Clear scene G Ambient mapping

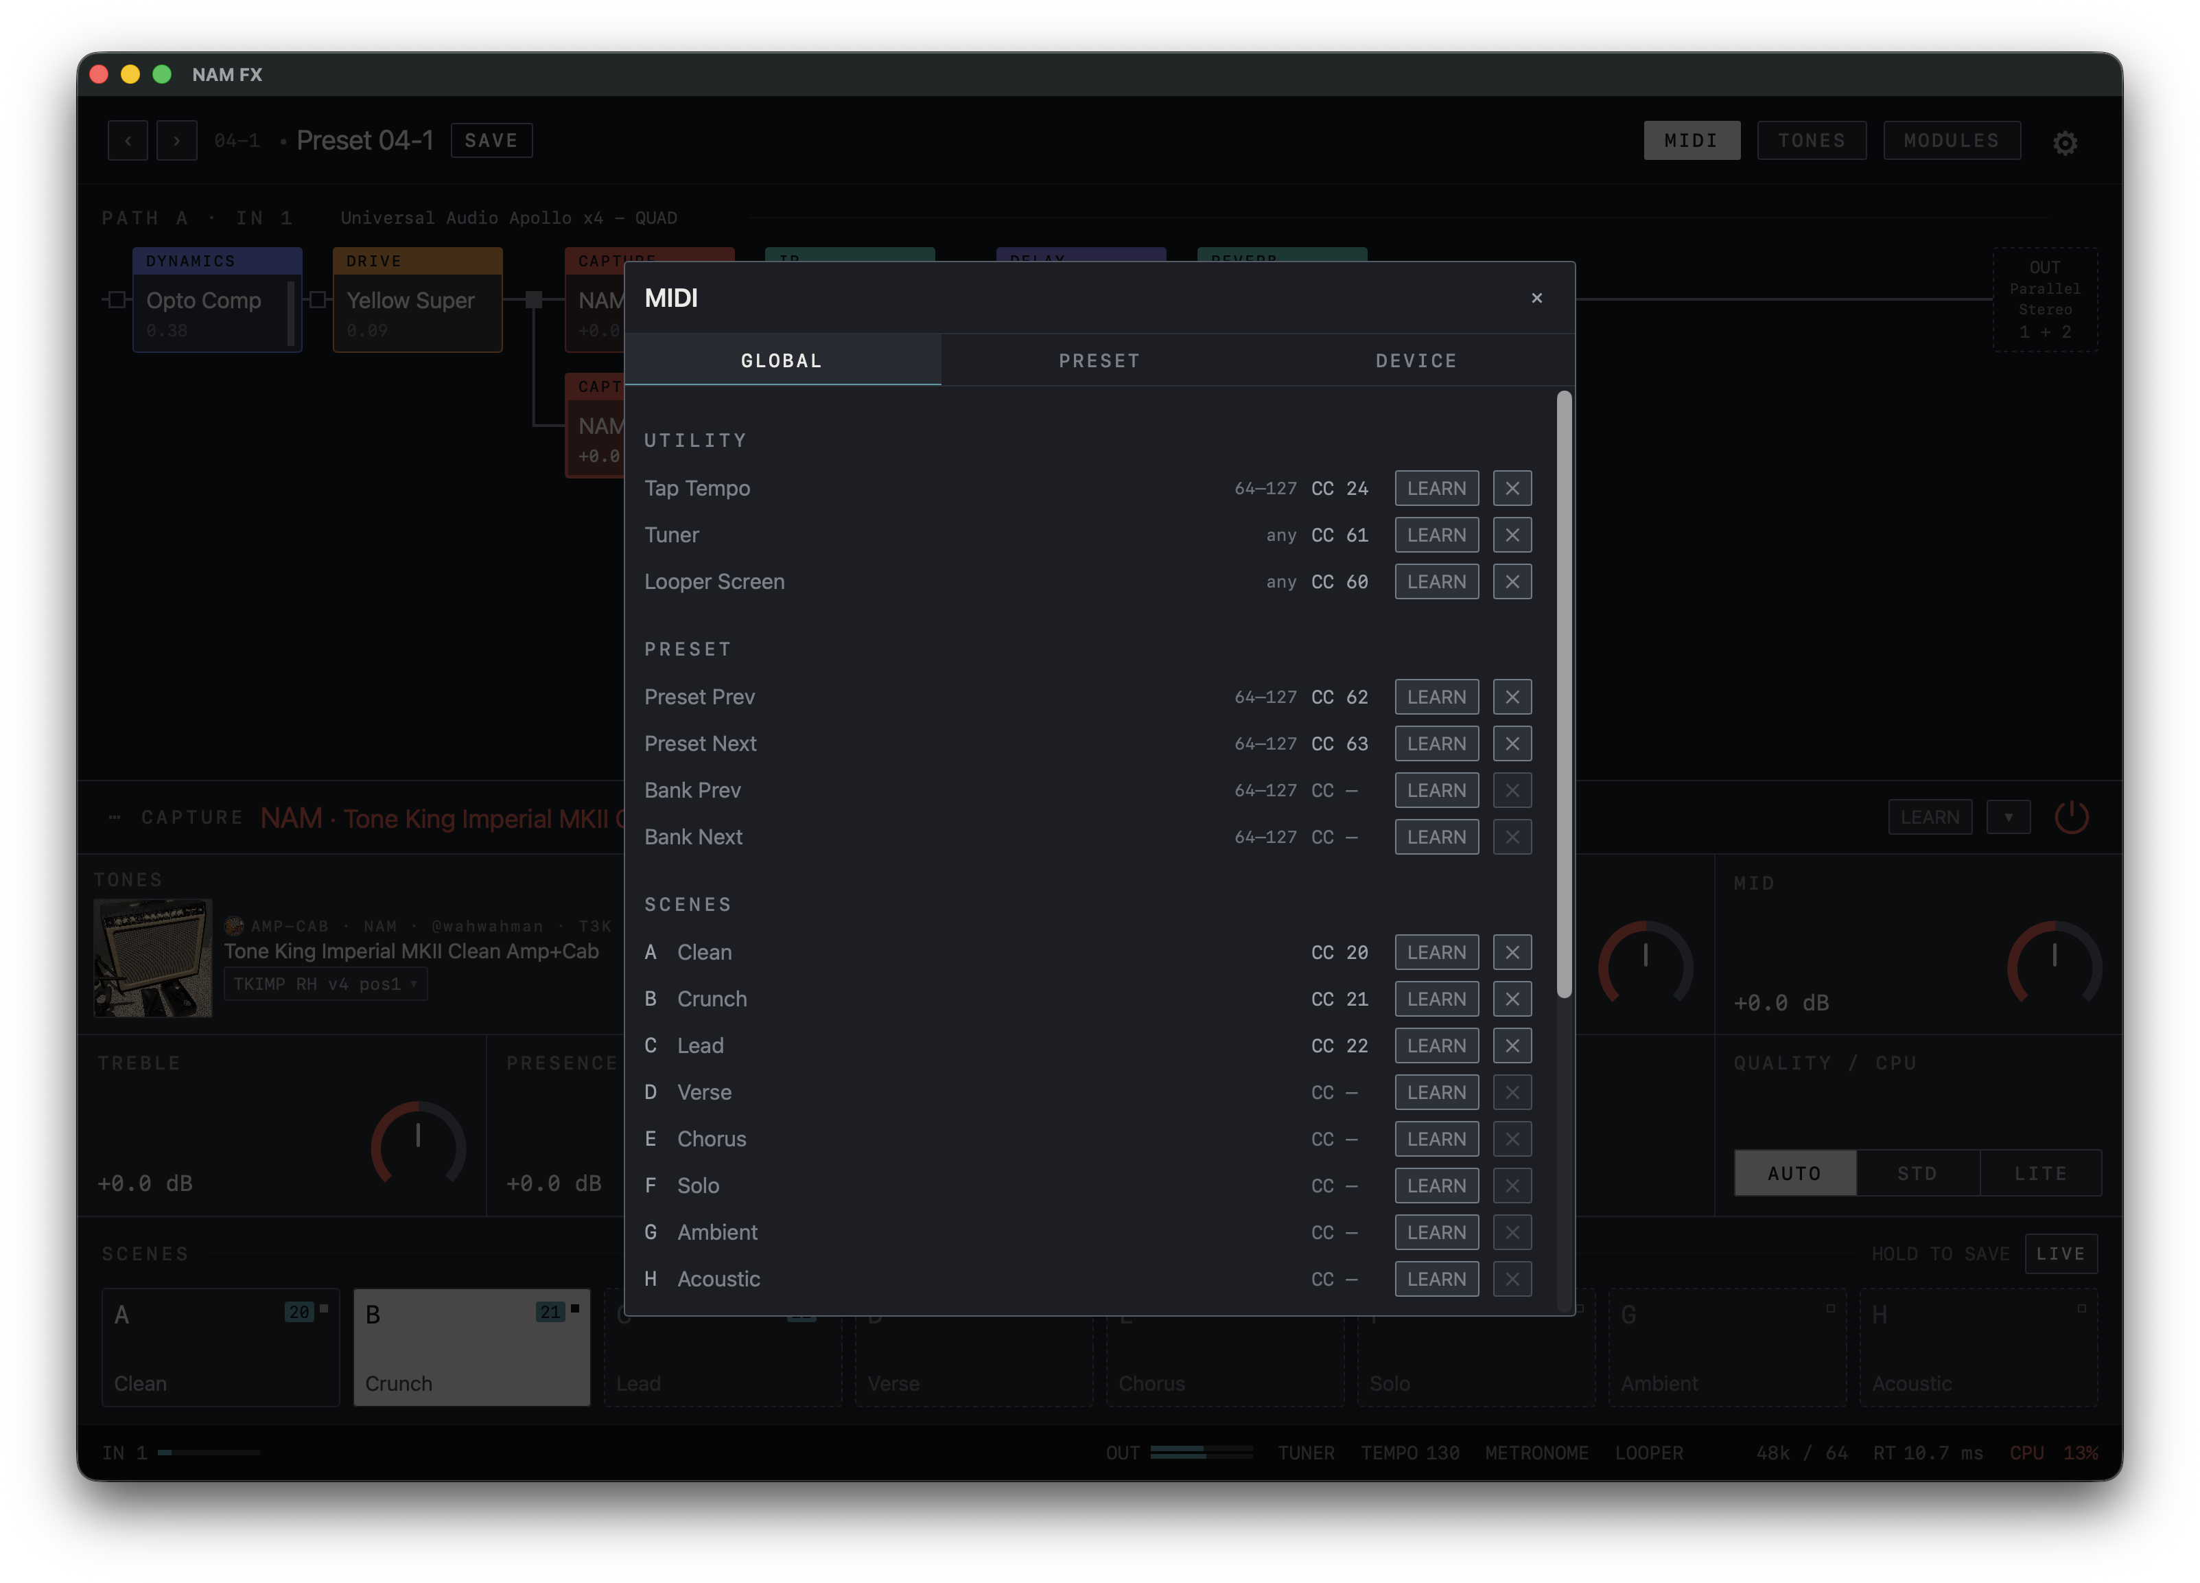(x=1512, y=1232)
